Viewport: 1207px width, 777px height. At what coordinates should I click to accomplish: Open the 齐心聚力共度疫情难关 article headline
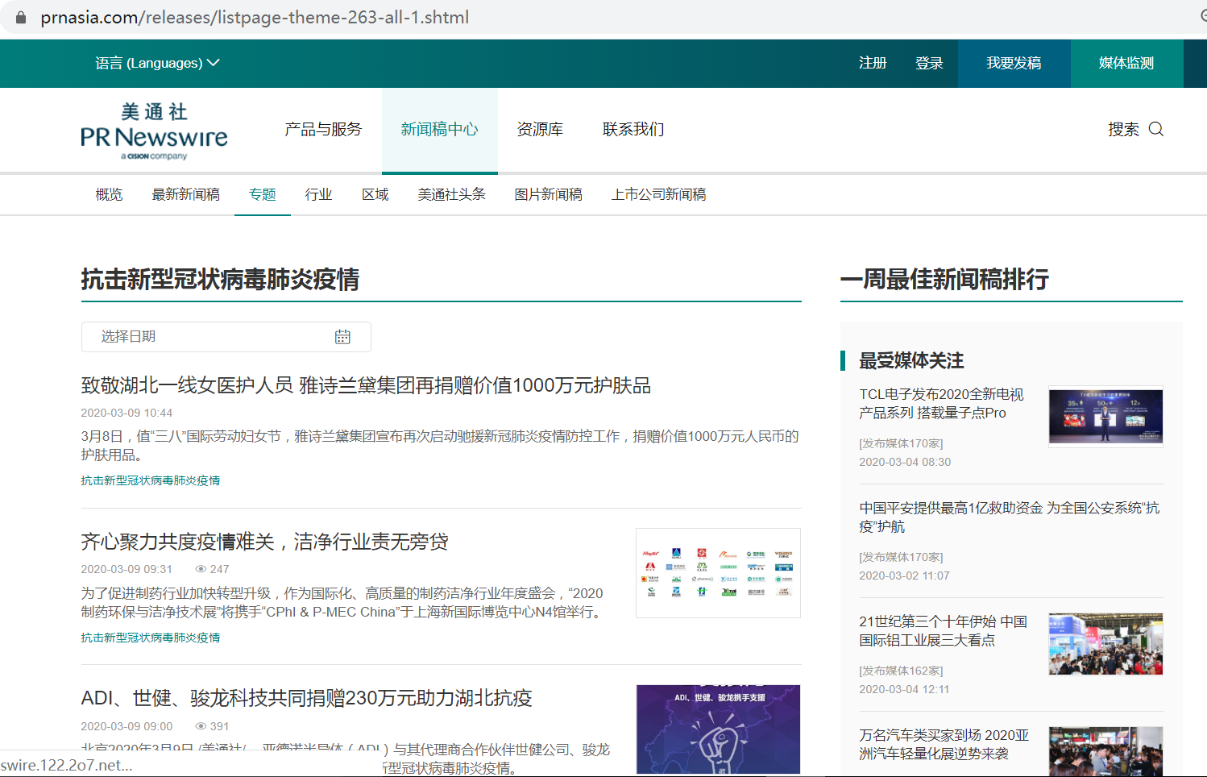pyautogui.click(x=264, y=542)
